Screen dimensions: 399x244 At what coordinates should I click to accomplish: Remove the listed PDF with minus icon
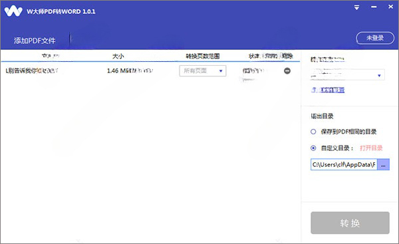tap(287, 70)
